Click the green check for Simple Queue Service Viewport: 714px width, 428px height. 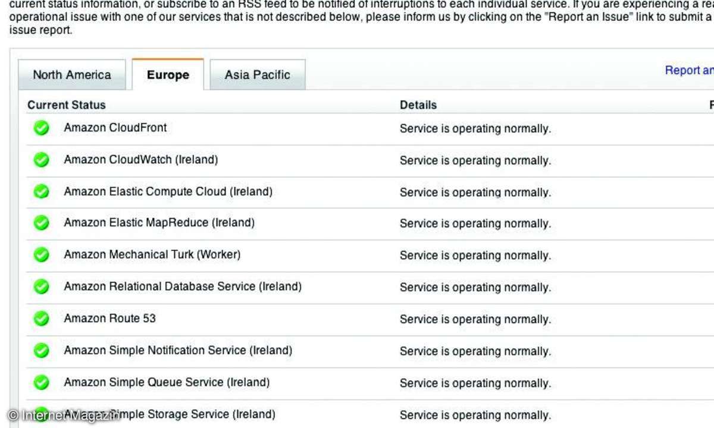pos(41,382)
